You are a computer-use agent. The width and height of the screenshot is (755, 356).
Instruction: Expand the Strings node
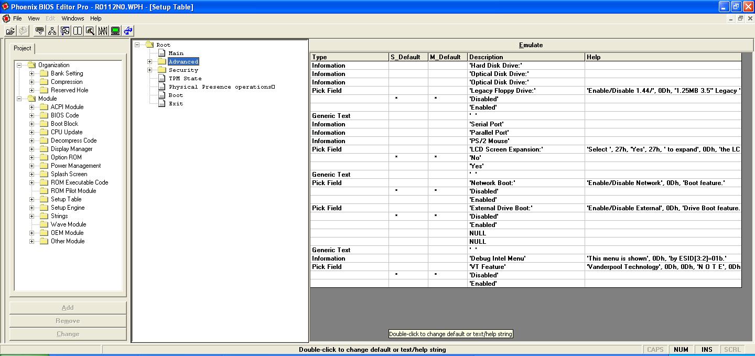pos(32,216)
